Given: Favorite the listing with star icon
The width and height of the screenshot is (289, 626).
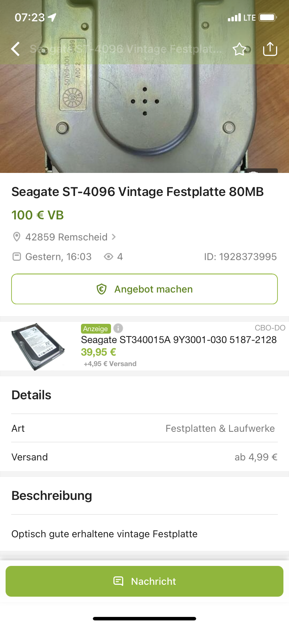Looking at the screenshot, I should coord(239,49).
